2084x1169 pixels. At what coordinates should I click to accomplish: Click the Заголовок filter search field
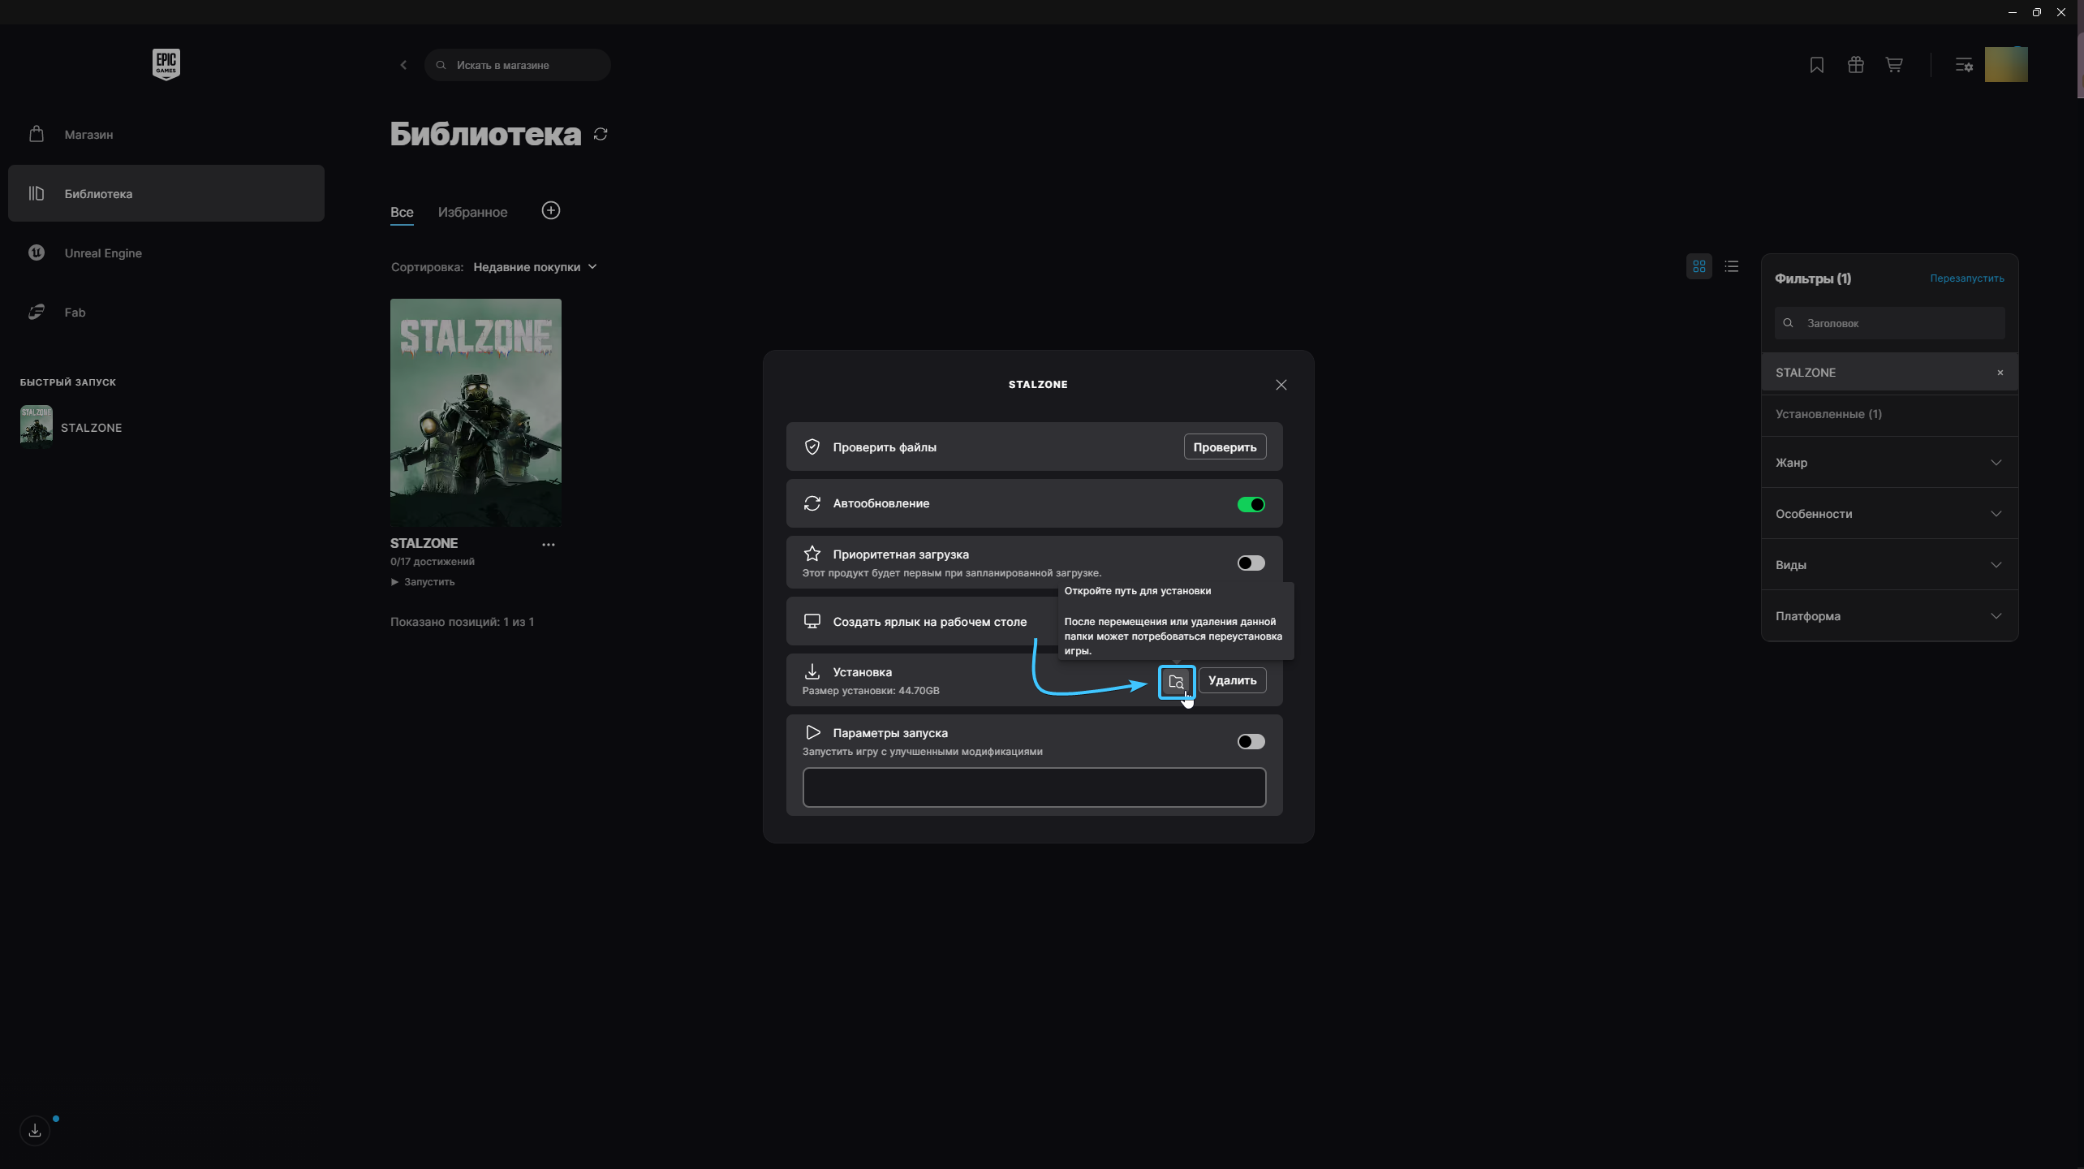1889,323
